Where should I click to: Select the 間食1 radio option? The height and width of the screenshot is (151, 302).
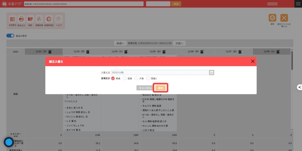(148, 79)
